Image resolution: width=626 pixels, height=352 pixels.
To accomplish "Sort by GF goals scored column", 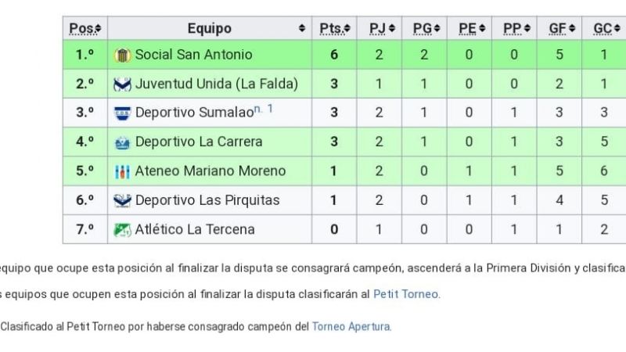I will click(x=561, y=29).
